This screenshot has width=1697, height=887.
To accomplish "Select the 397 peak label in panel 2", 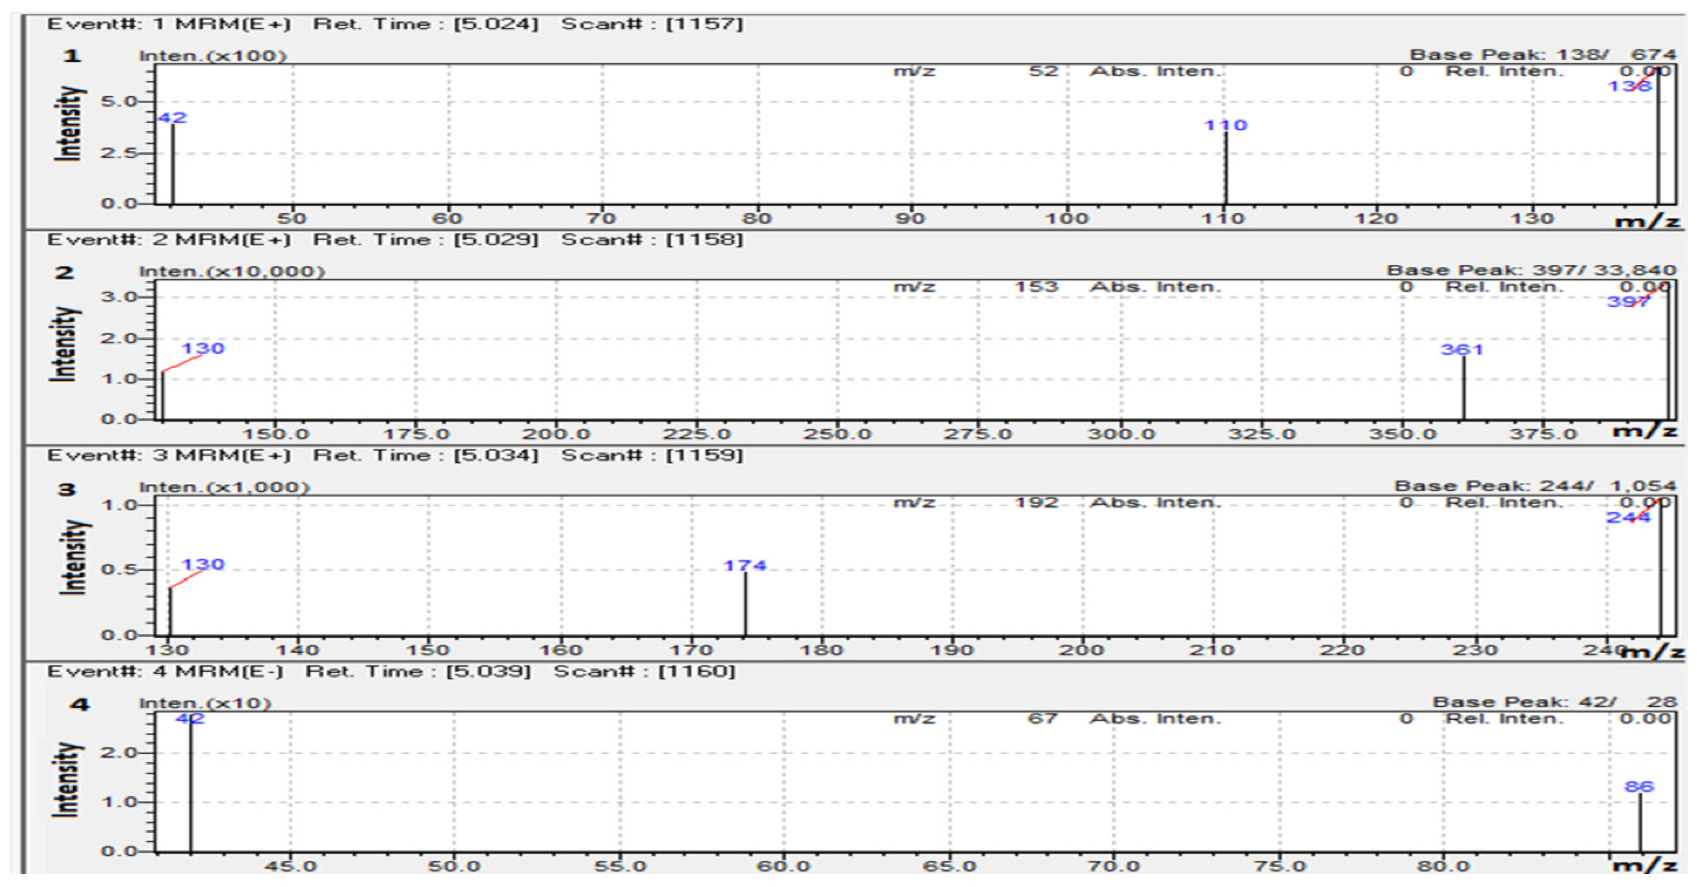I will point(1628,301).
